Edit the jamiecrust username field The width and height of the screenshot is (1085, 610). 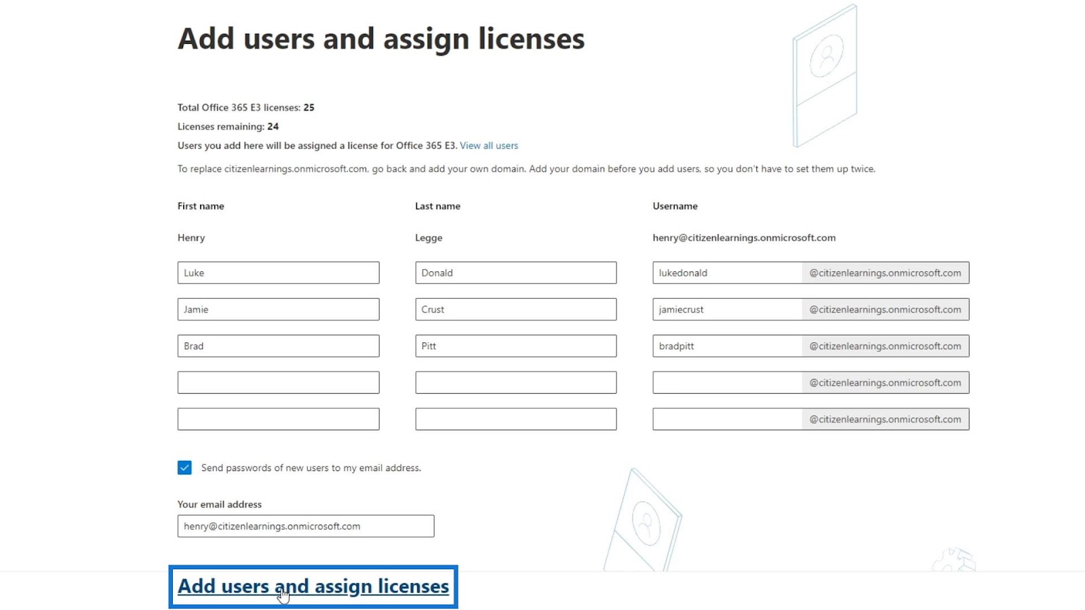[x=728, y=310]
